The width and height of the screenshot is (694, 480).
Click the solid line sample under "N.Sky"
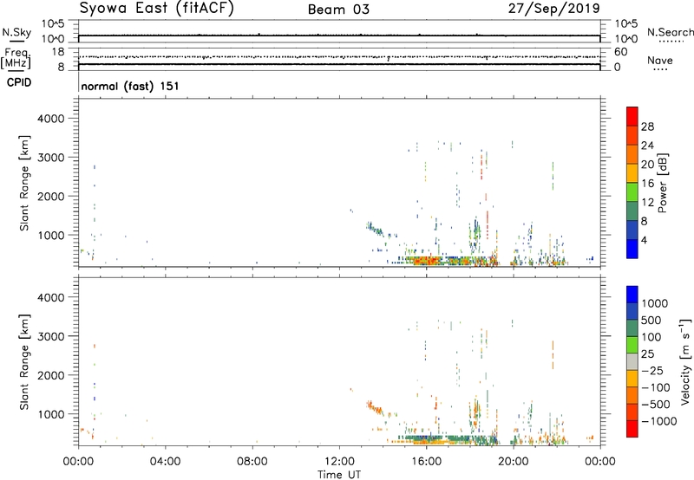click(x=16, y=41)
